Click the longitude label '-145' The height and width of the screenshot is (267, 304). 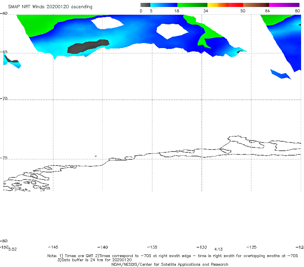(x=53, y=247)
